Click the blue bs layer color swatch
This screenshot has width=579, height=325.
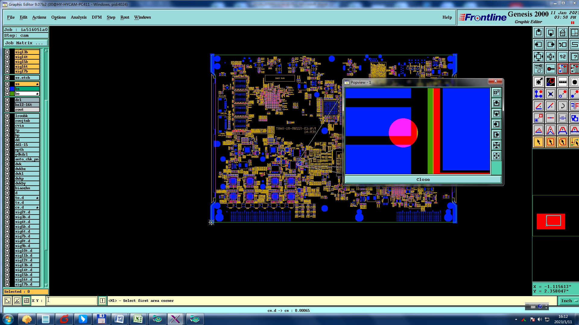click(12, 89)
